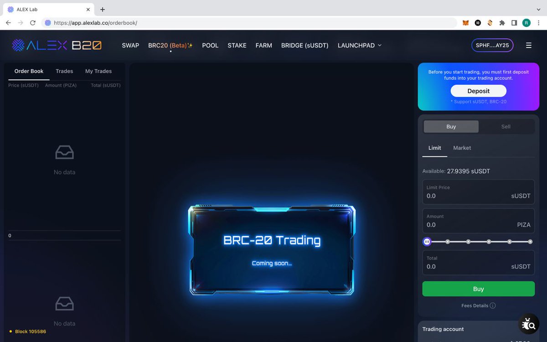
Task: Click the site info icon in the address bar
Action: pyautogui.click(x=48, y=23)
